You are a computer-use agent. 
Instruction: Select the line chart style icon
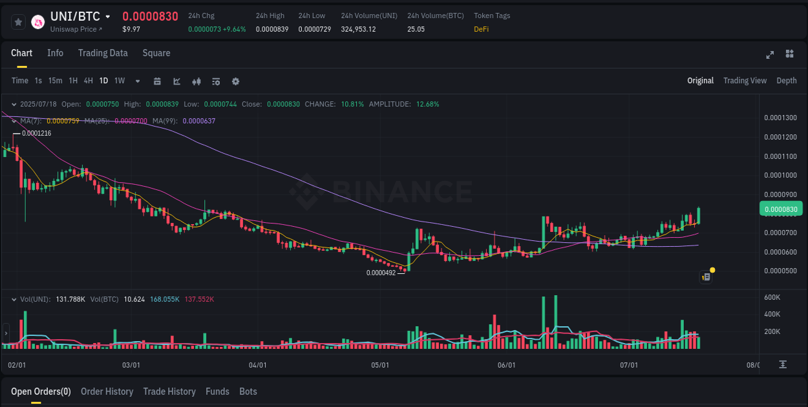click(x=176, y=81)
